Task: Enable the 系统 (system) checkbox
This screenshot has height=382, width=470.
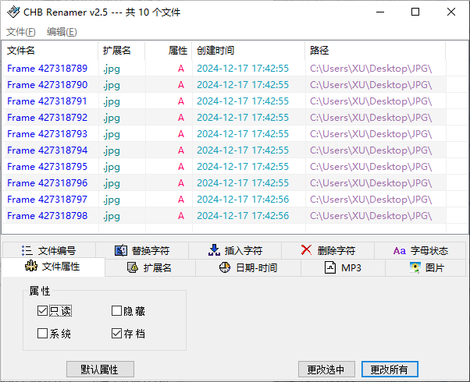Action: click(42, 333)
